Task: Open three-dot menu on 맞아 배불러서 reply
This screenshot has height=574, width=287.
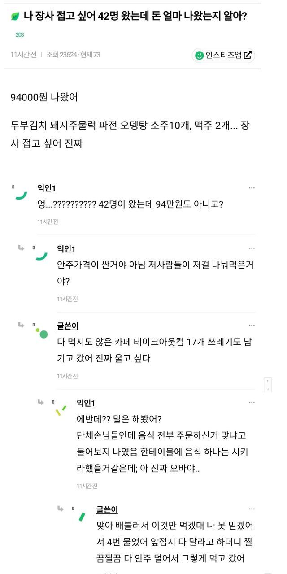Action: click(252, 509)
